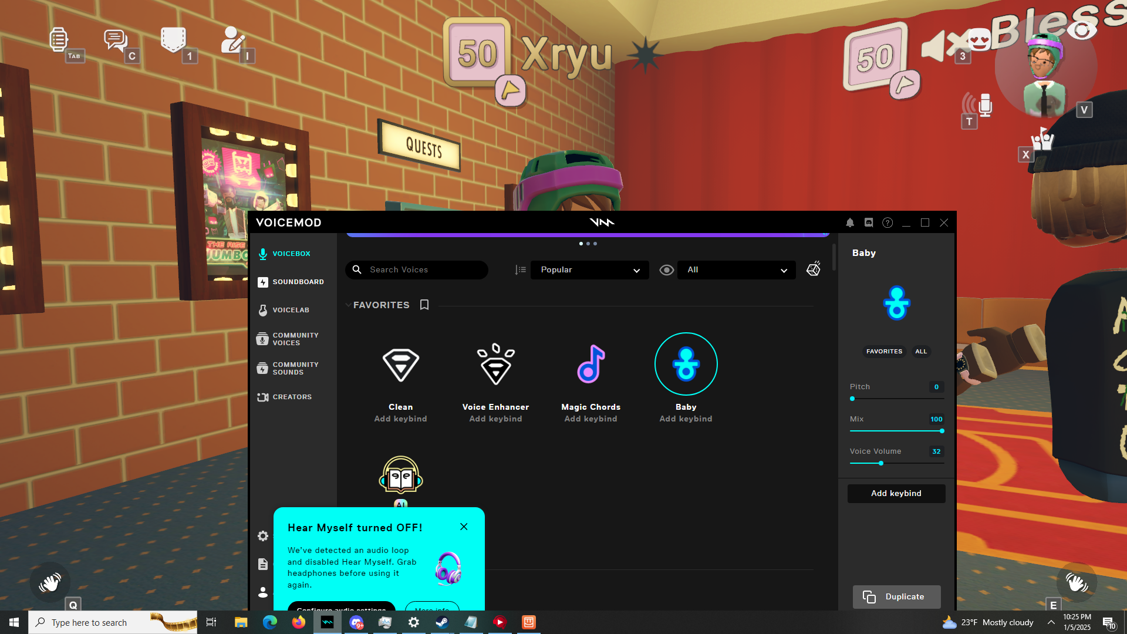Click the Search Voices field
Viewport: 1127px width, 634px height.
click(423, 270)
